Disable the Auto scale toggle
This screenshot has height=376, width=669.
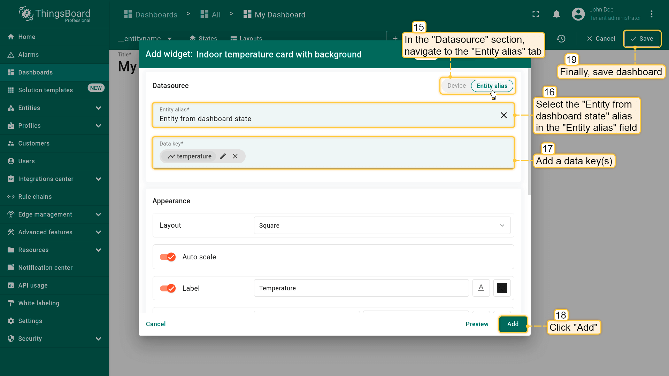pyautogui.click(x=168, y=257)
